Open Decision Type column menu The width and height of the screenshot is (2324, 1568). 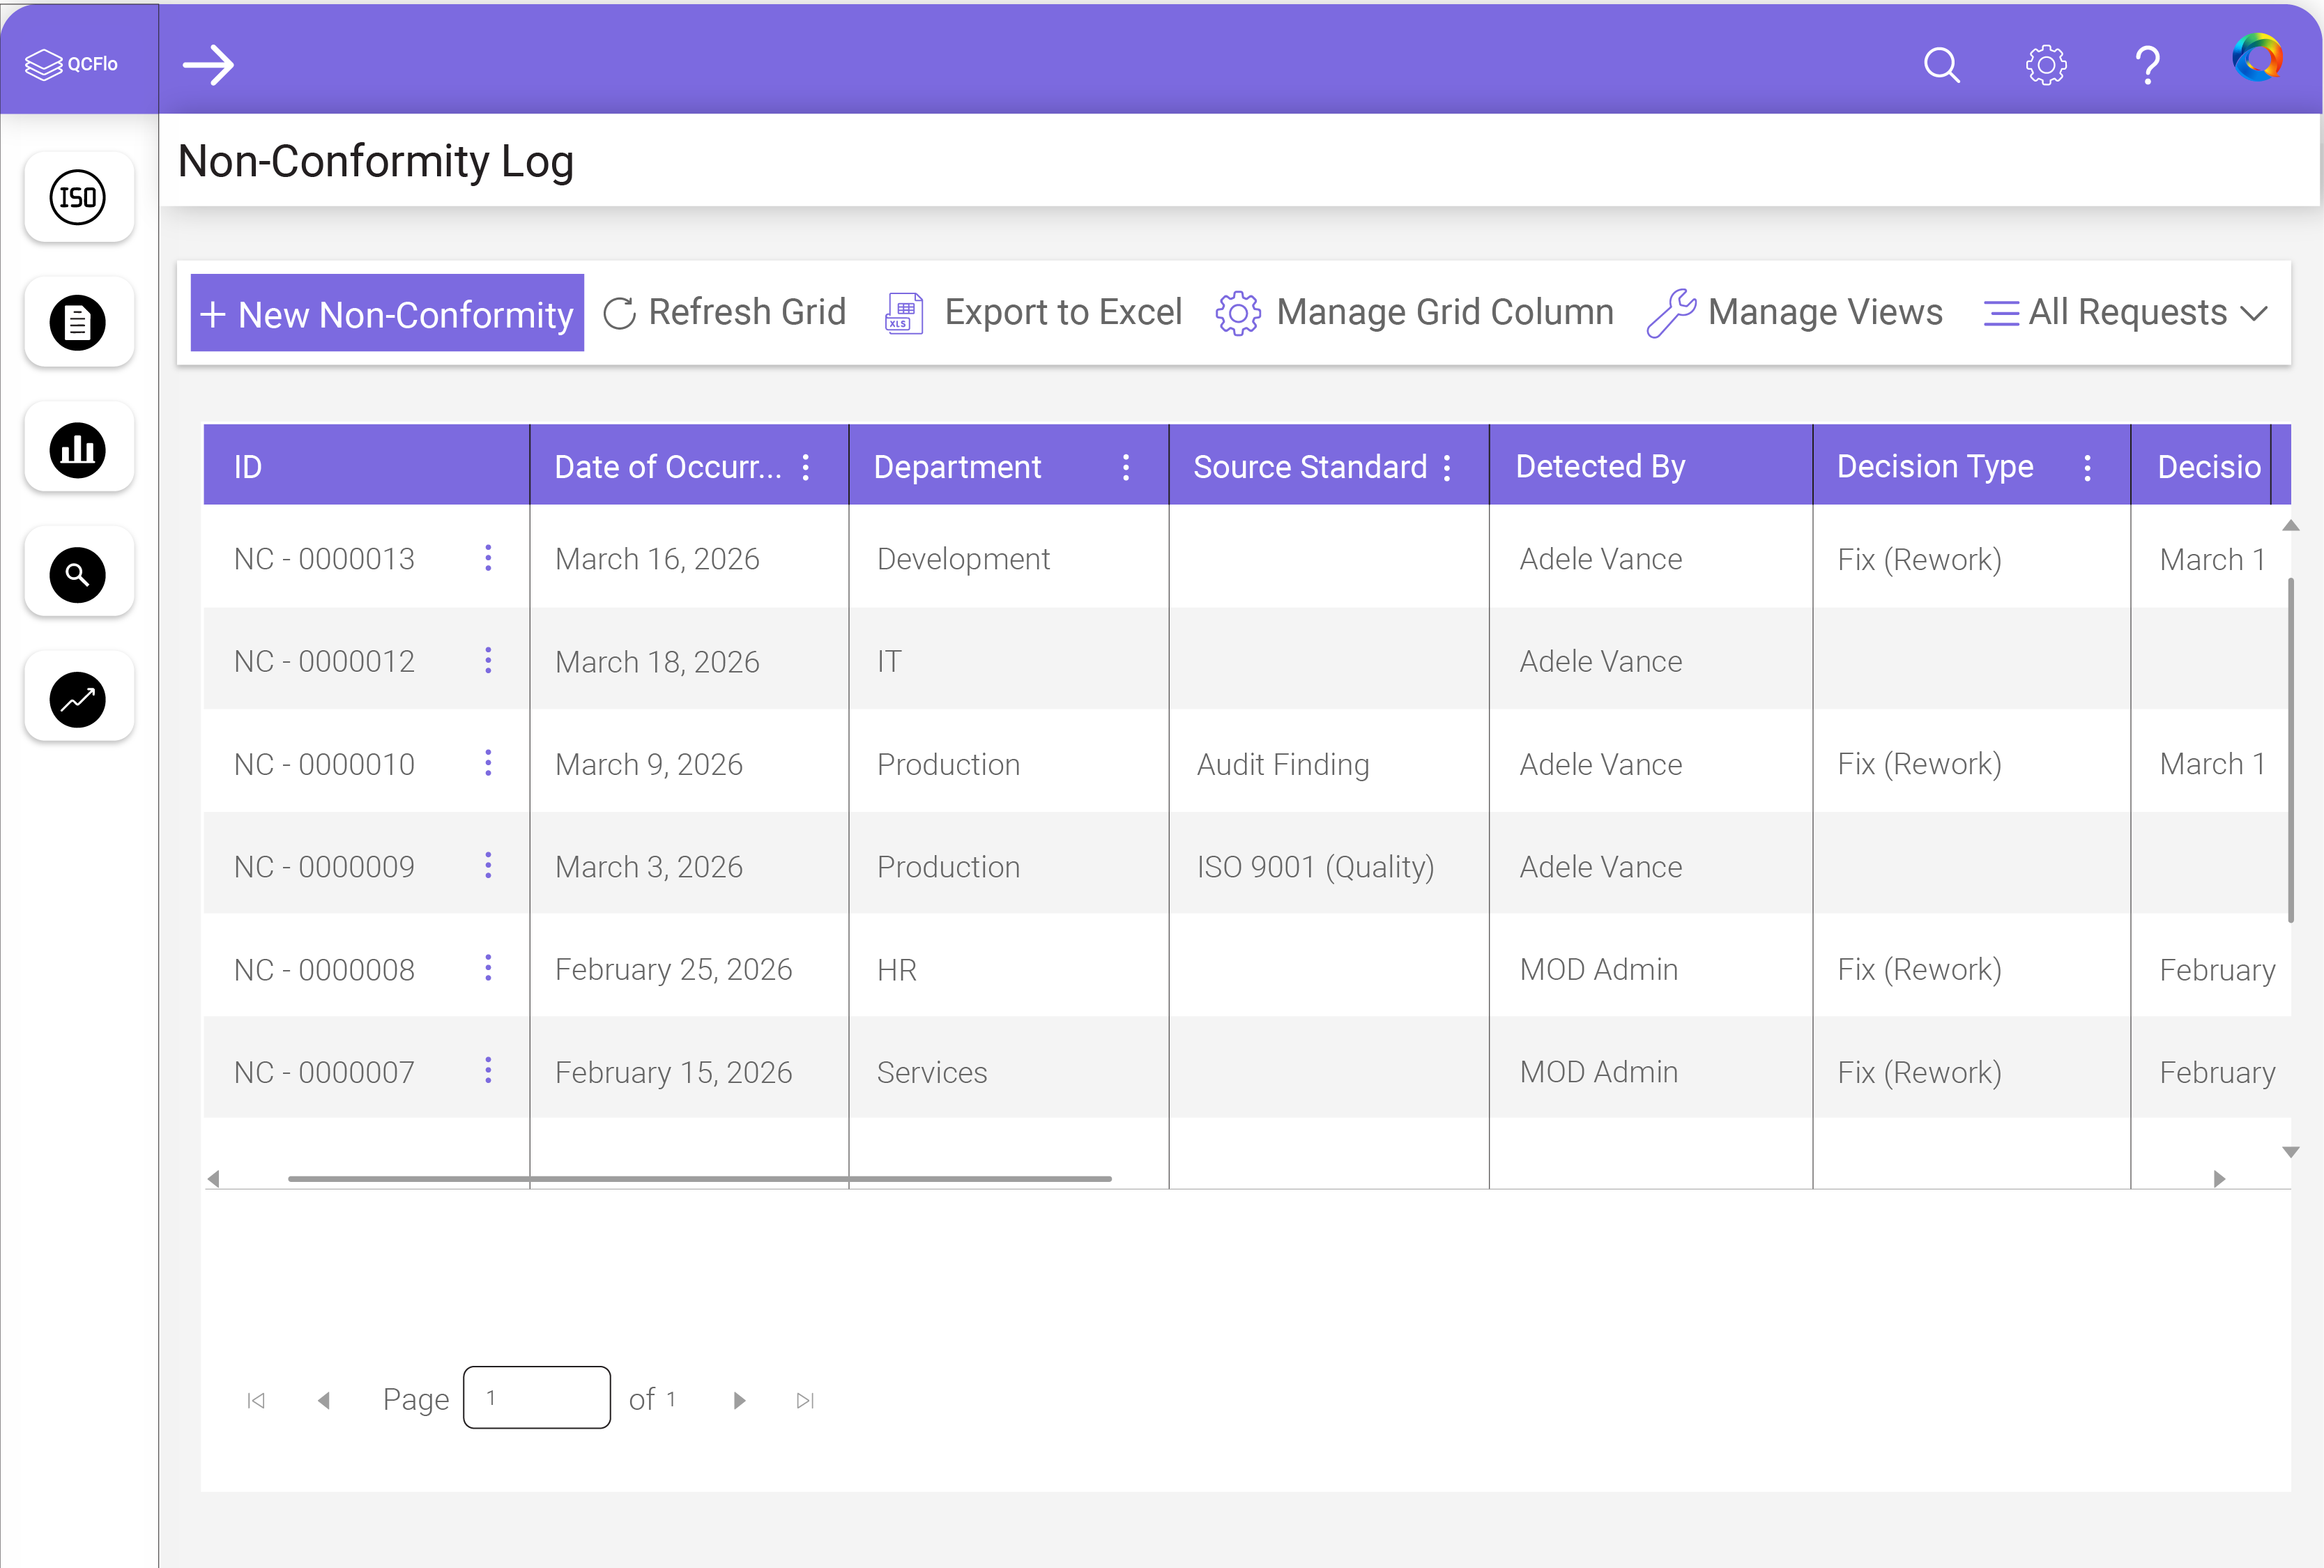tap(2087, 467)
